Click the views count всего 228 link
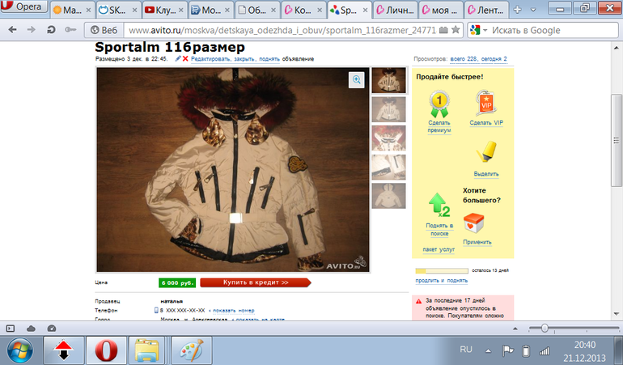This screenshot has width=623, height=365. point(464,59)
